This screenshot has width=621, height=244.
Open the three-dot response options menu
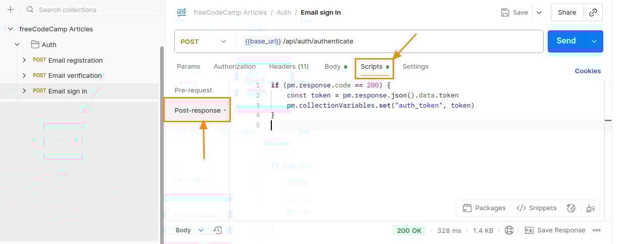point(597,230)
